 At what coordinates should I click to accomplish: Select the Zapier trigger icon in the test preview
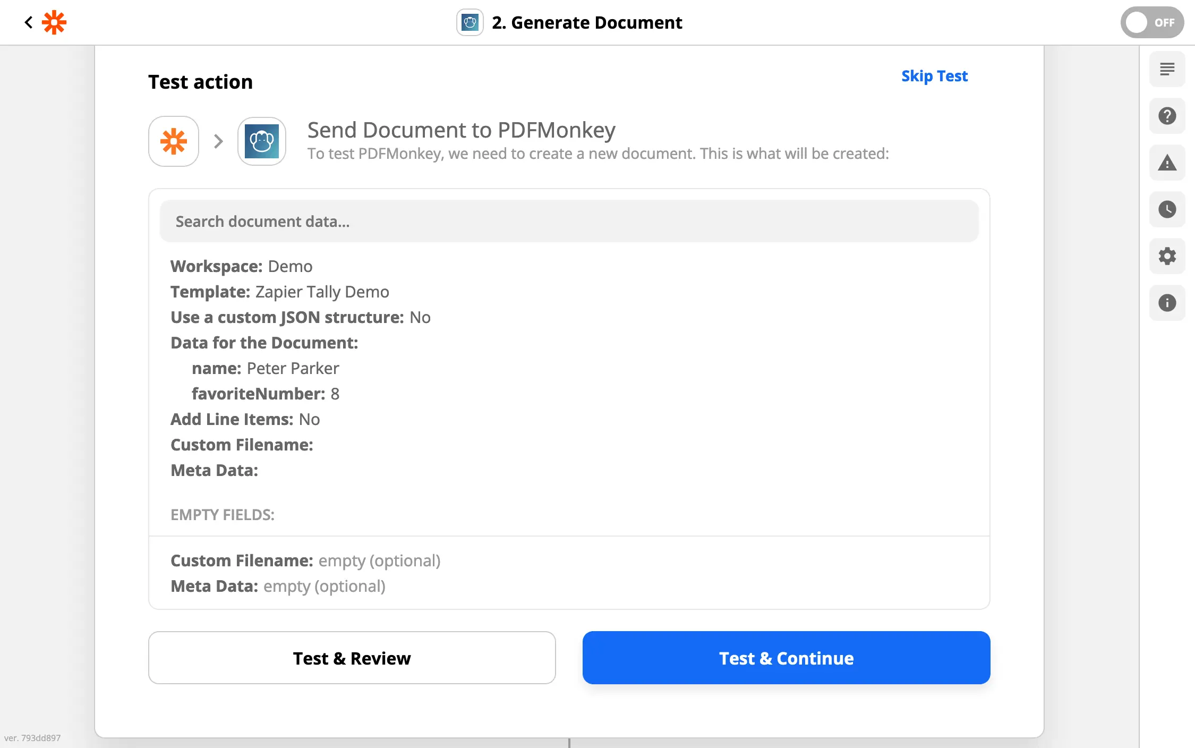pyautogui.click(x=173, y=141)
